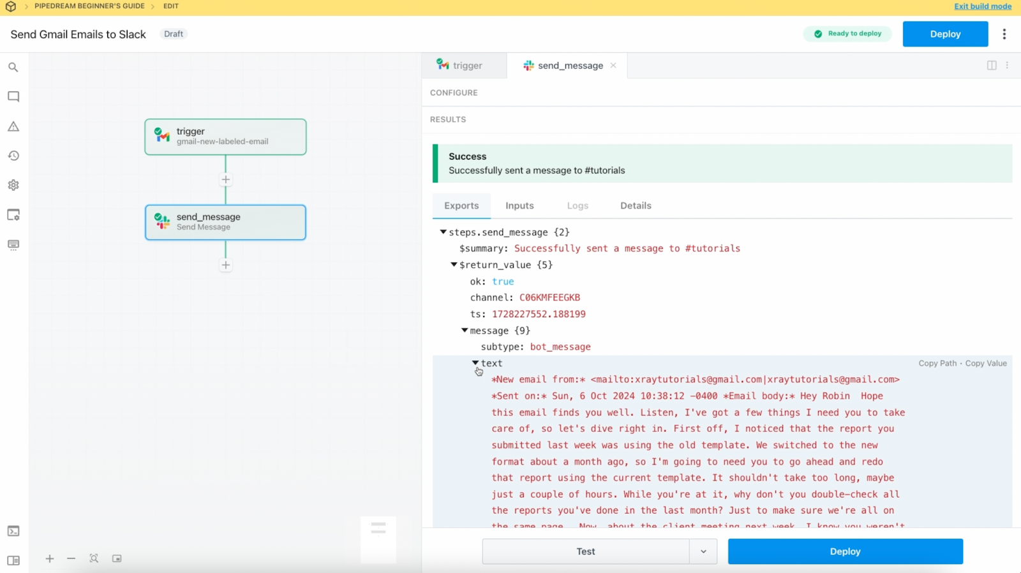Image resolution: width=1021 pixels, height=573 pixels.
Task: Click the workflow title Send Gmail Emails to Slack
Action: 78,34
